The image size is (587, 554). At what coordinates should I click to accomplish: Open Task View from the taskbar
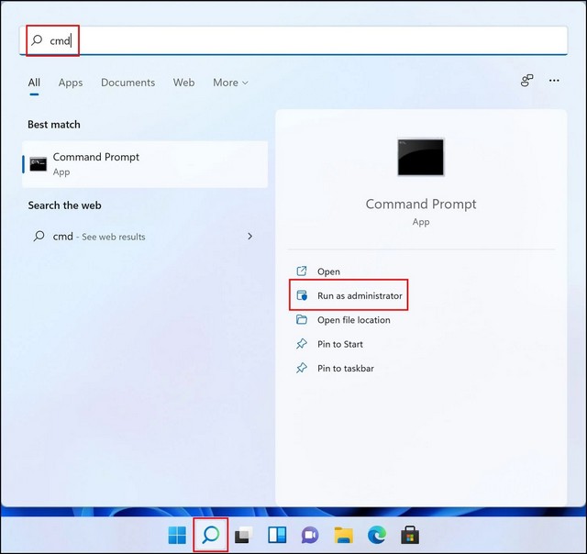point(243,535)
